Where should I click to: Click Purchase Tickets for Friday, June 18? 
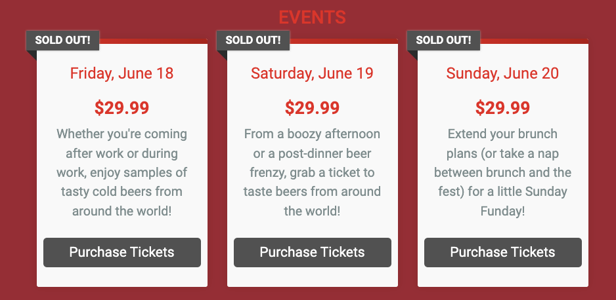click(x=122, y=252)
